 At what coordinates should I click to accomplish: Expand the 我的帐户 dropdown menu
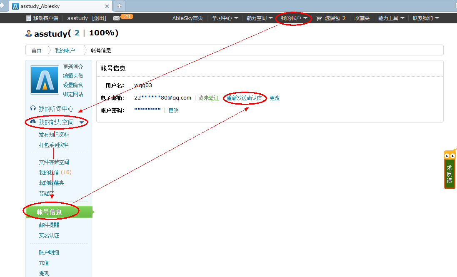pyautogui.click(x=294, y=18)
